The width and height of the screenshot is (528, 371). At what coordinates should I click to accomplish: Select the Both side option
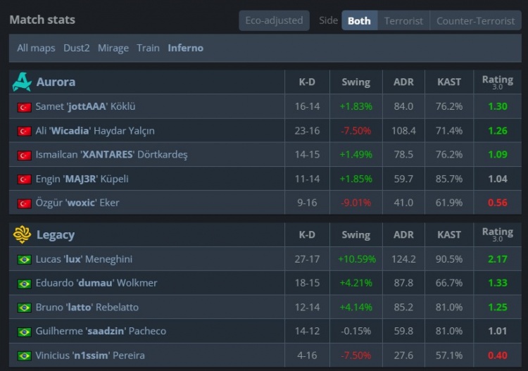pos(359,20)
